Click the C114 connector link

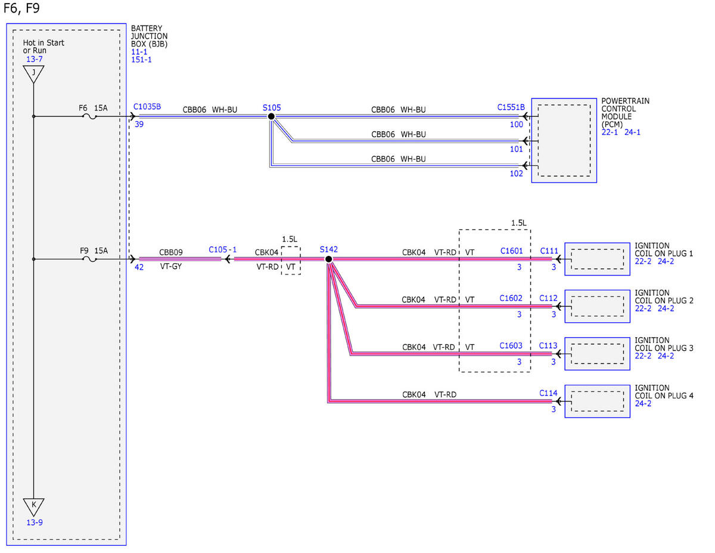coord(549,393)
